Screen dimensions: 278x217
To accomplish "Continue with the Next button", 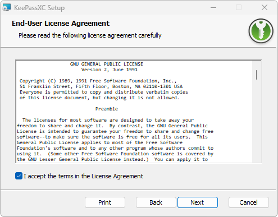I will click(x=198, y=202).
